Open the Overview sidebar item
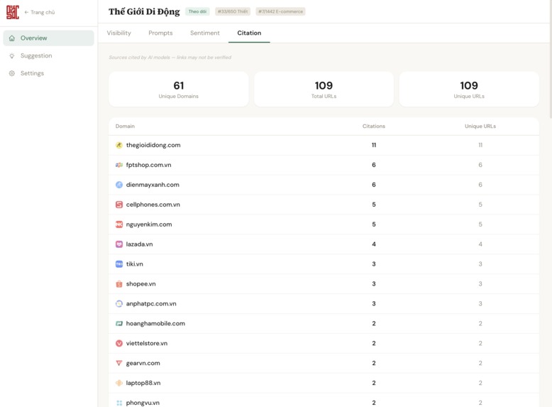The image size is (552, 407). point(48,38)
